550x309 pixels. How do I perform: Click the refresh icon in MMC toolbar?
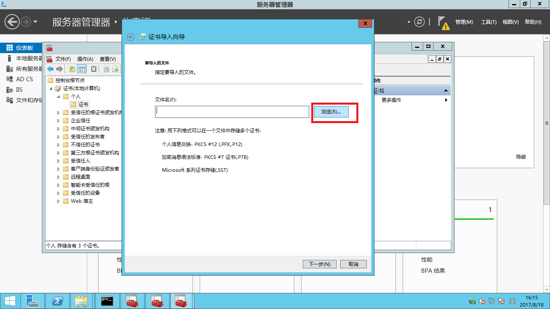pyautogui.click(x=106, y=69)
